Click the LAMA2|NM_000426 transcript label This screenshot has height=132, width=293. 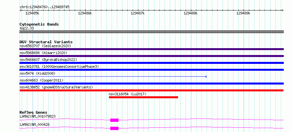35,124
